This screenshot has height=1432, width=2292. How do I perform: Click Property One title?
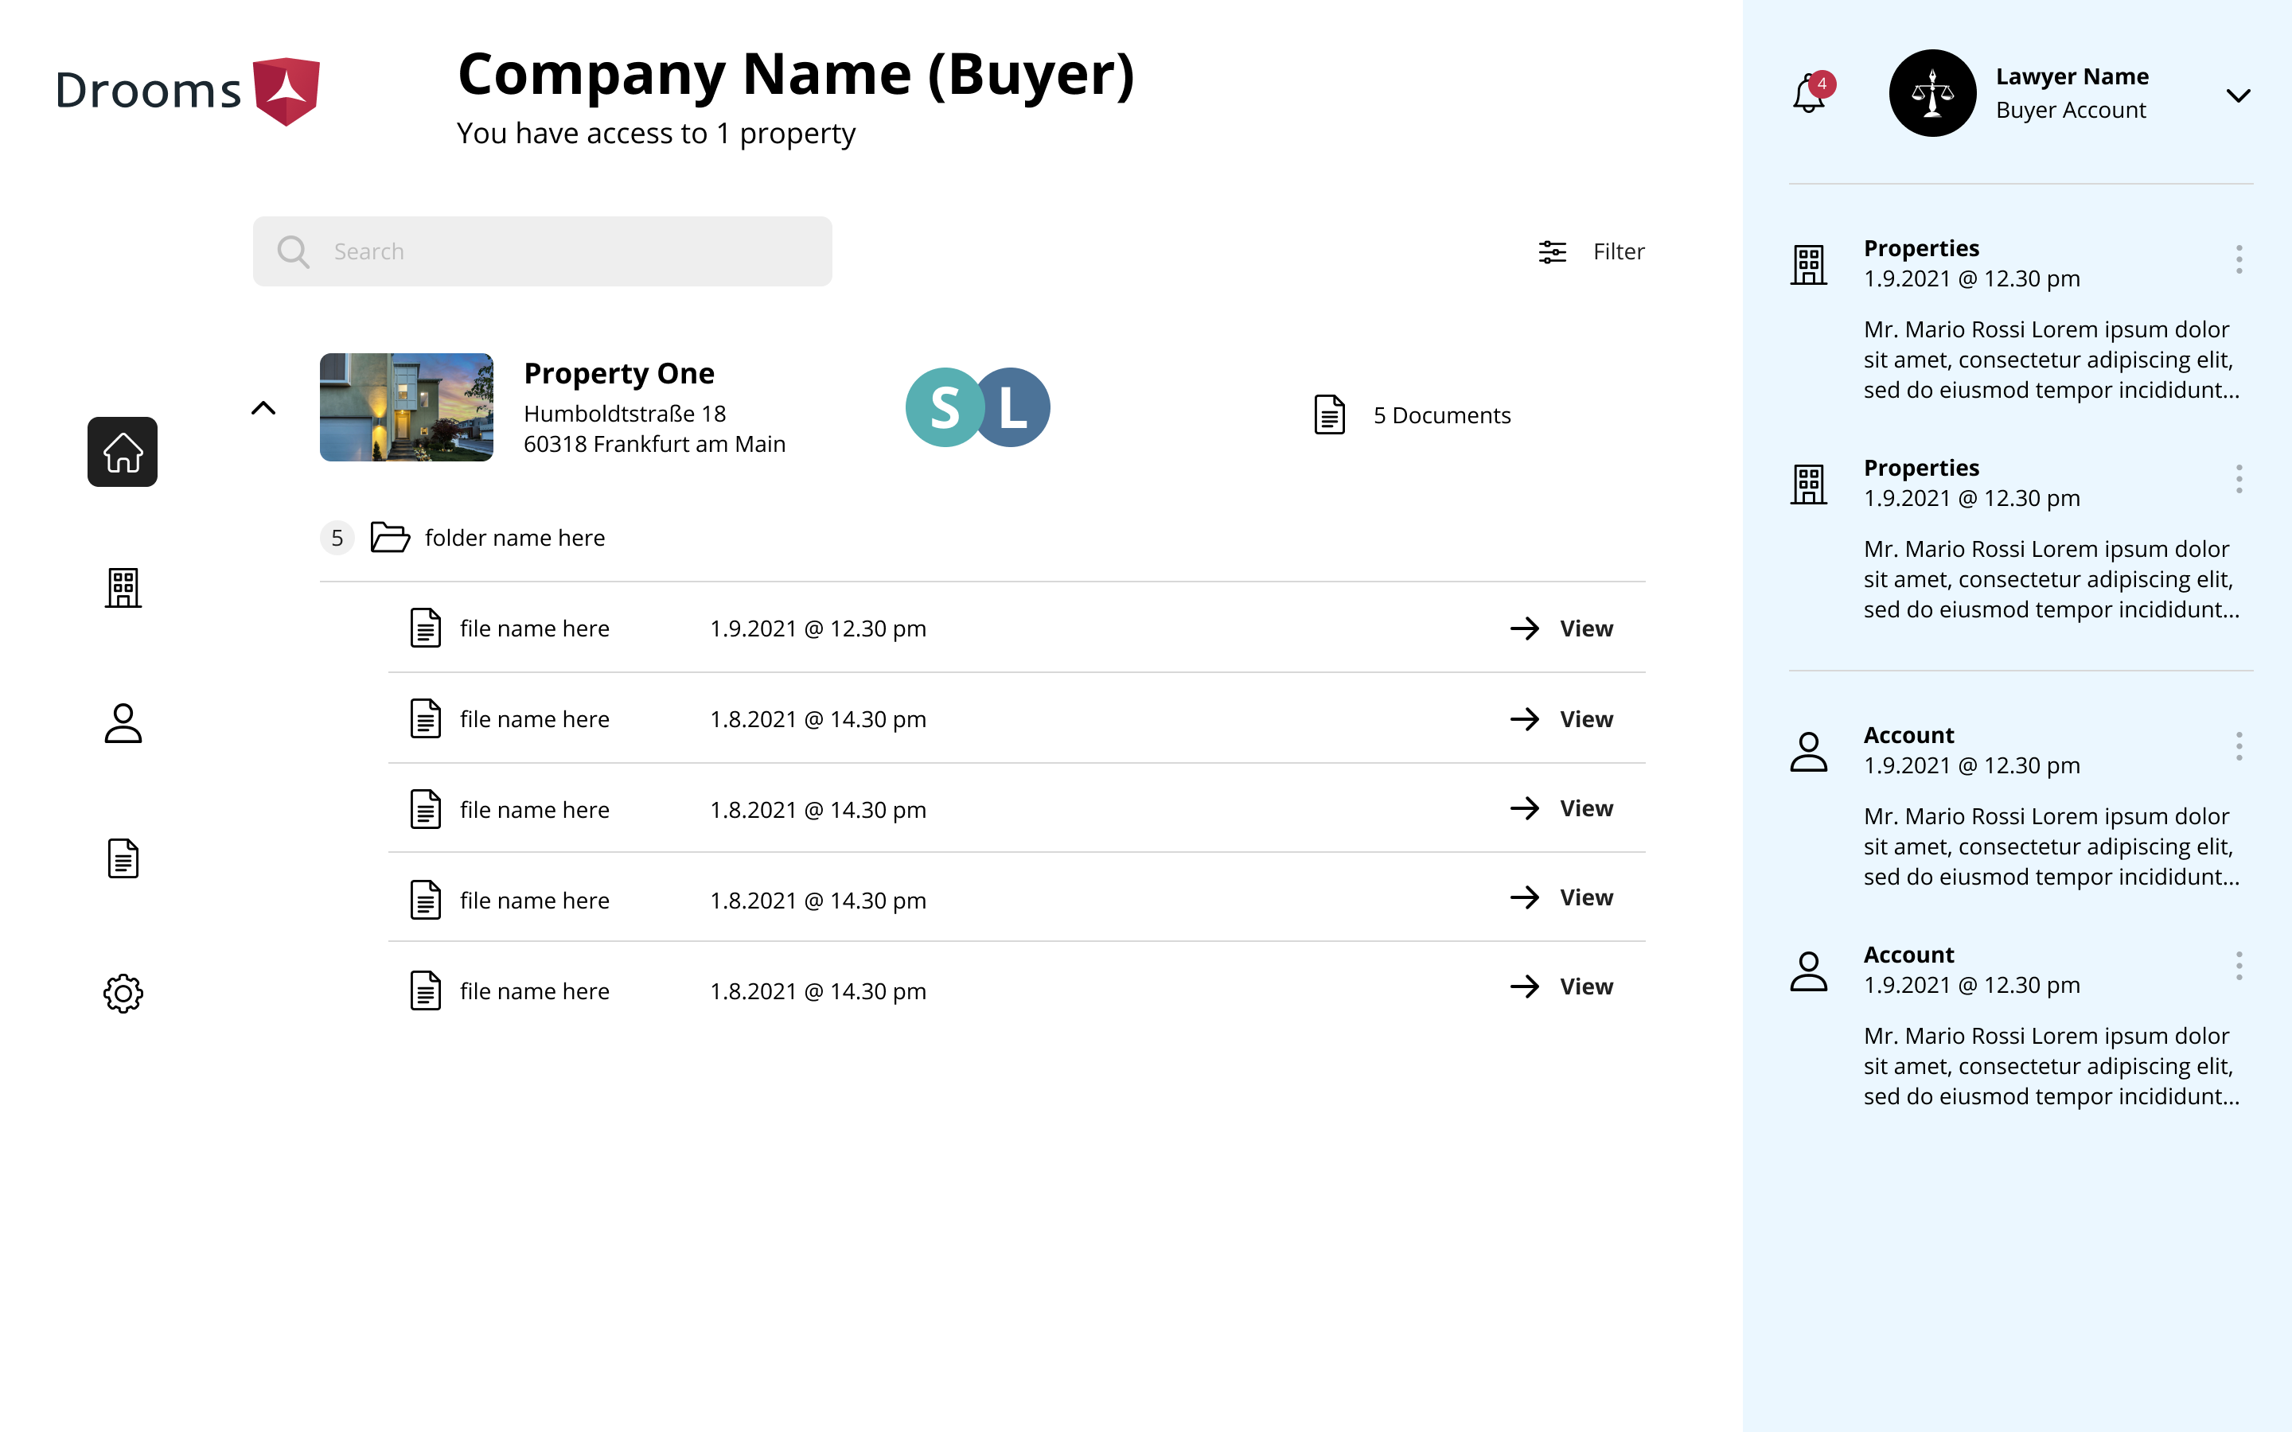coord(619,373)
